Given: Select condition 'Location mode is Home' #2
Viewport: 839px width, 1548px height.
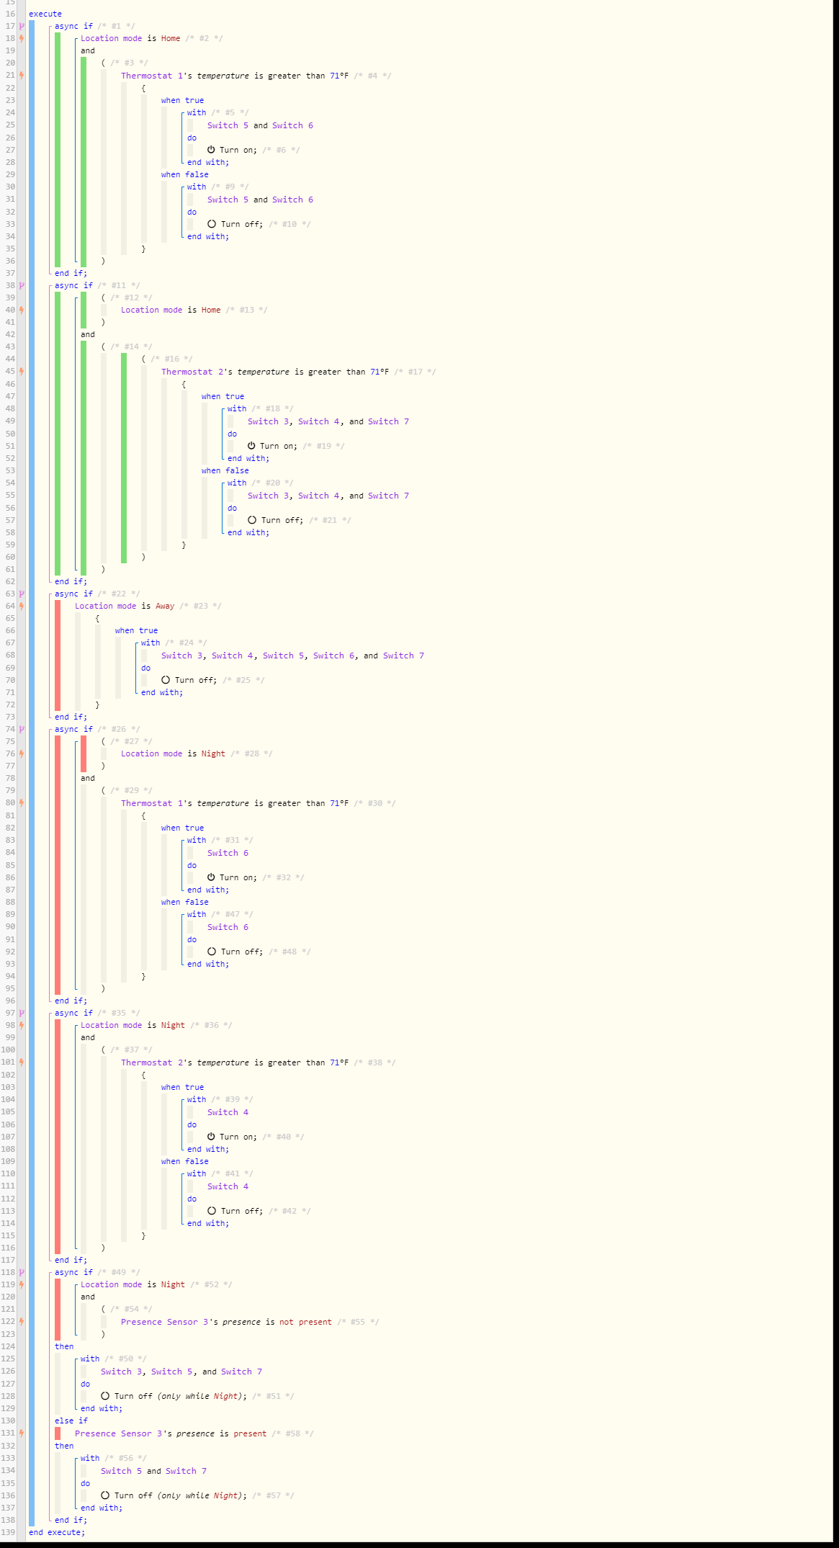Looking at the screenshot, I should 130,38.
